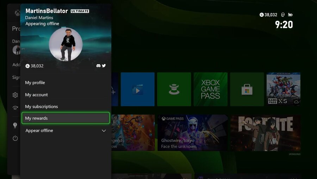Click the Daniel Martins real name
The image size is (317, 179).
[39, 18]
